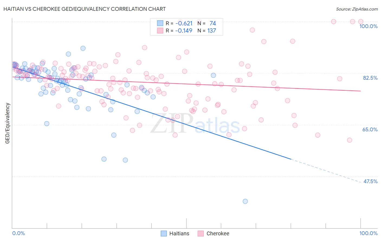The width and height of the screenshot is (381, 241).
Task: Click the dashed end of the blue trendline
Action: [326, 171]
